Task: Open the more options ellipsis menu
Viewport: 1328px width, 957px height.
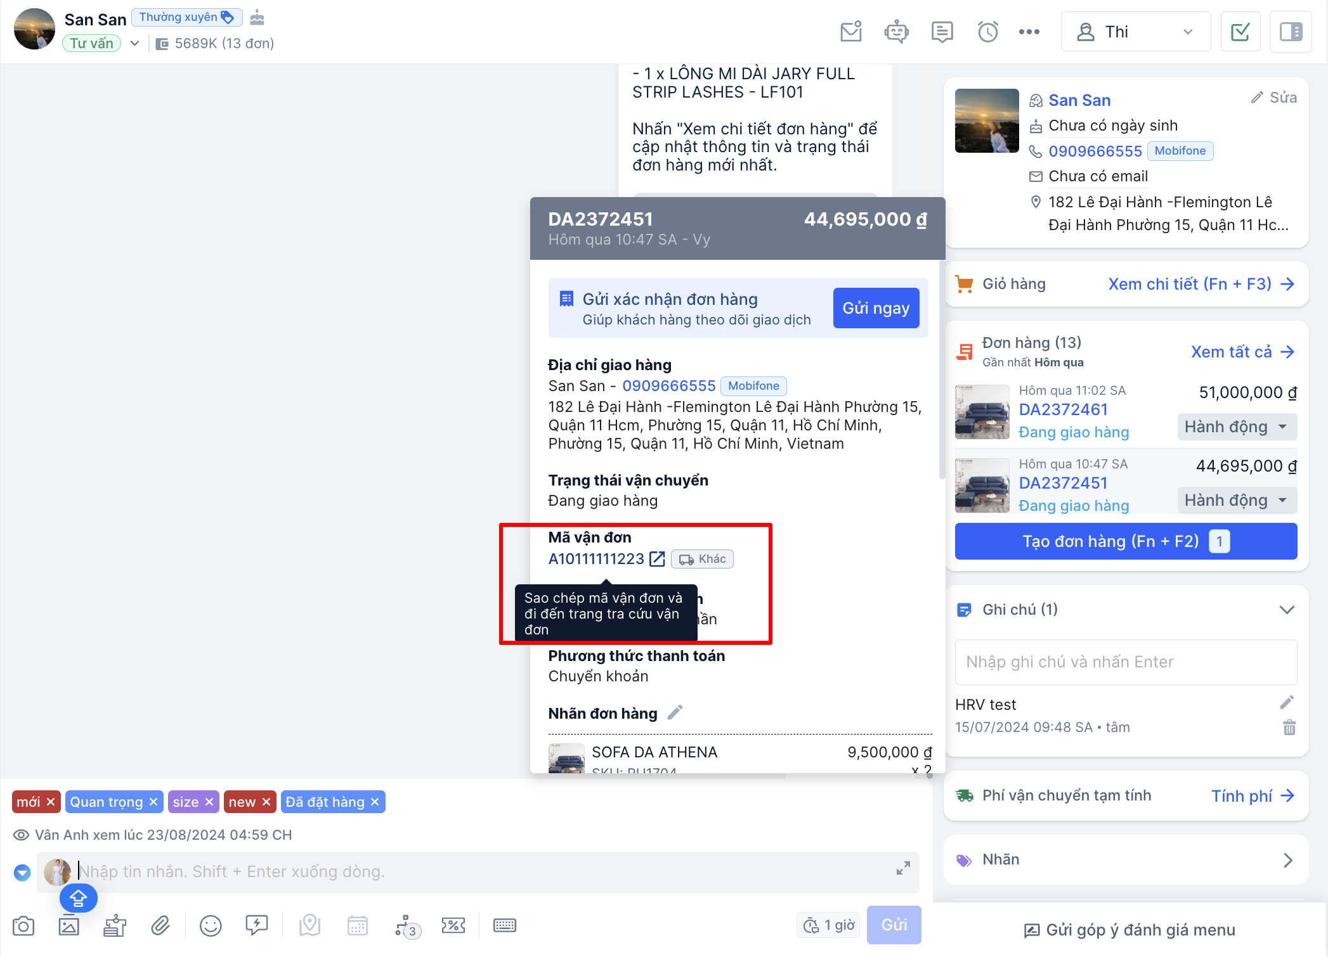Action: pyautogui.click(x=1029, y=32)
